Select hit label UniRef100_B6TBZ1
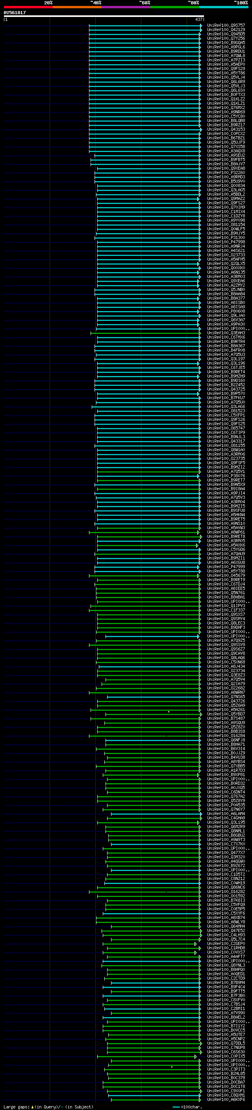 [226, 138]
